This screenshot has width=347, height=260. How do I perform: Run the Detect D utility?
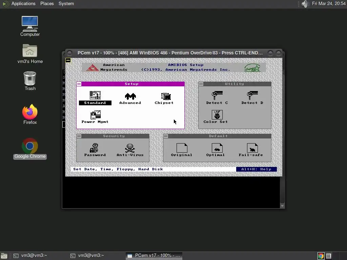[x=252, y=98]
